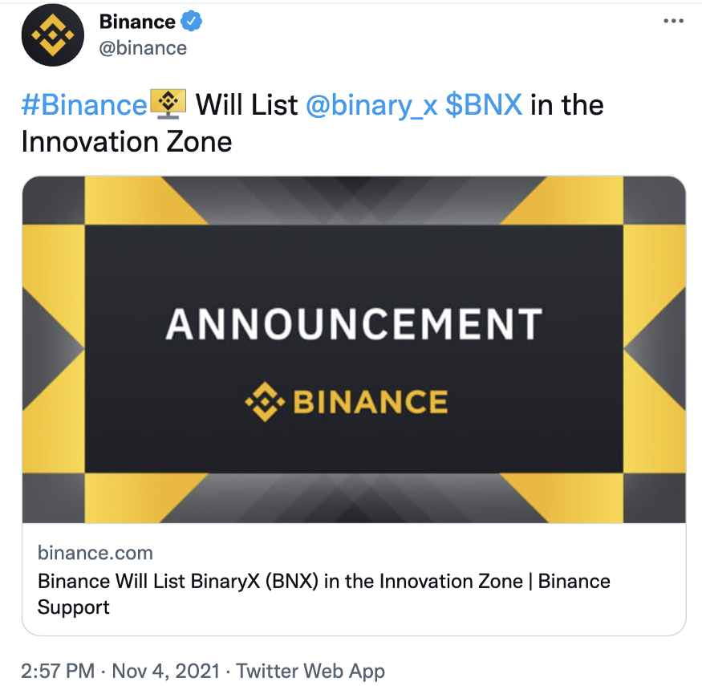Image resolution: width=702 pixels, height=686 pixels.
Task: Click the Nov 4, 2021 date
Action: pyautogui.click(x=166, y=671)
